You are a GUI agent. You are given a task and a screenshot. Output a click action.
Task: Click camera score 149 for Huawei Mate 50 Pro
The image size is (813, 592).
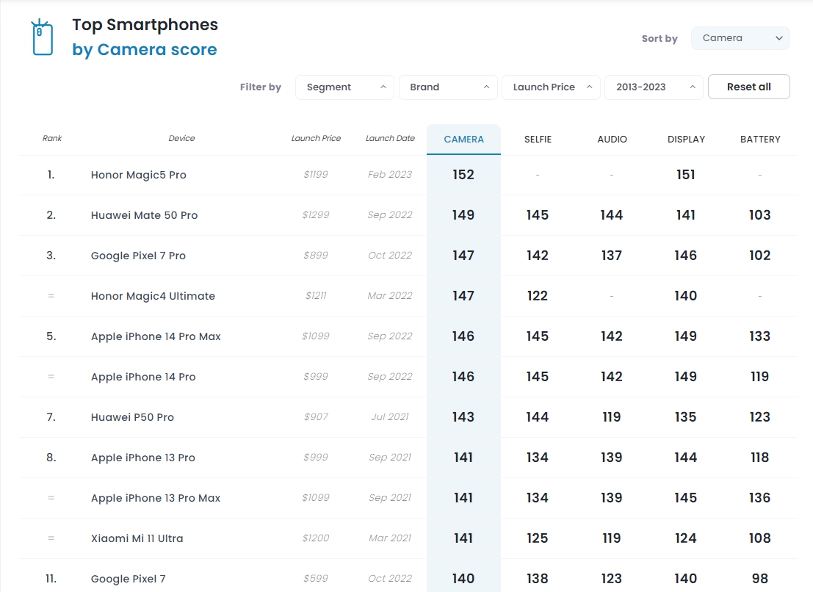coord(463,215)
